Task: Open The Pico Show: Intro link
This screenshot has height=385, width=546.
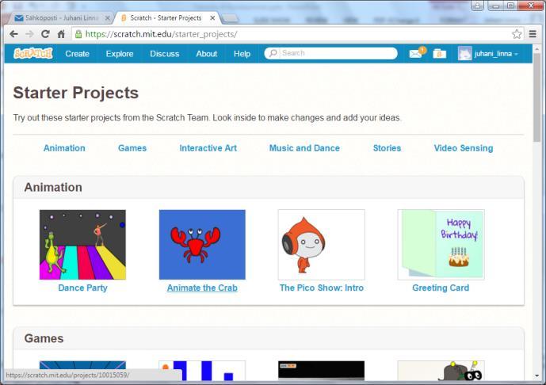Action: pyautogui.click(x=322, y=288)
